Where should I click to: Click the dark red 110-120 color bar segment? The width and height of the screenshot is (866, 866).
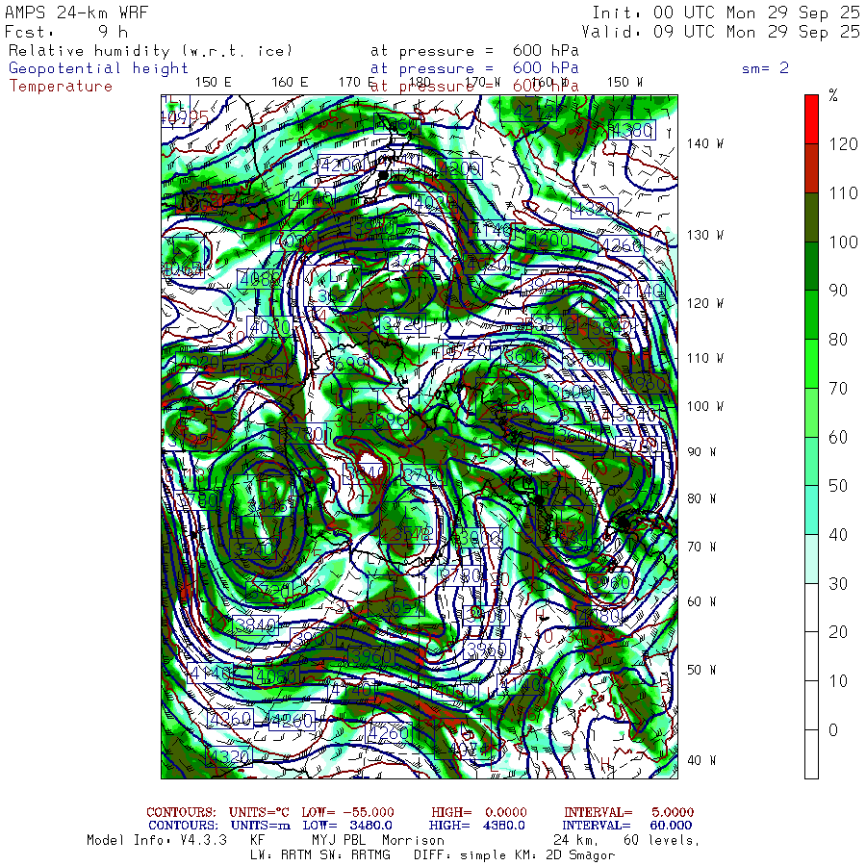pyautogui.click(x=811, y=168)
